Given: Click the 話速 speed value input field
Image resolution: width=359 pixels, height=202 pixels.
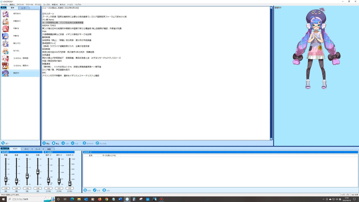Looking at the screenshot, I should [16, 188].
